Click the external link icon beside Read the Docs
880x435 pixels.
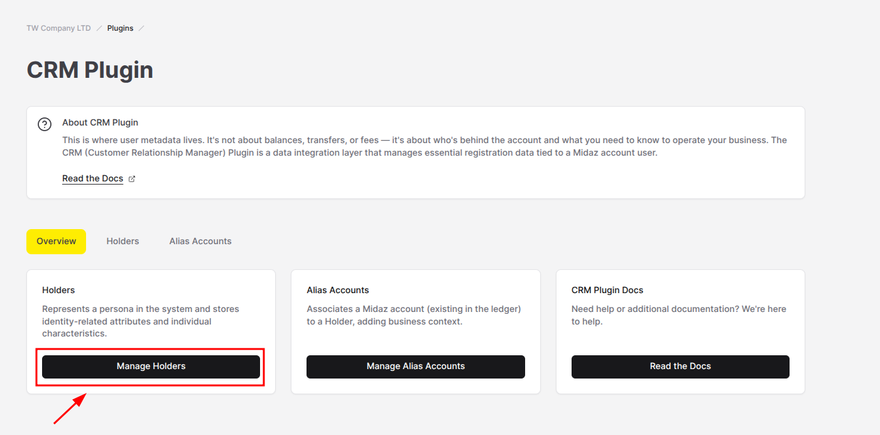[132, 179]
